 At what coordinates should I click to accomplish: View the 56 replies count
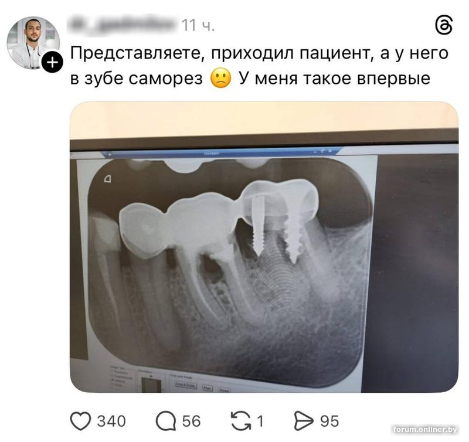192,421
